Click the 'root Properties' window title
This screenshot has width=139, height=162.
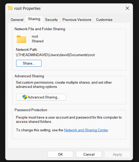tap(27, 8)
